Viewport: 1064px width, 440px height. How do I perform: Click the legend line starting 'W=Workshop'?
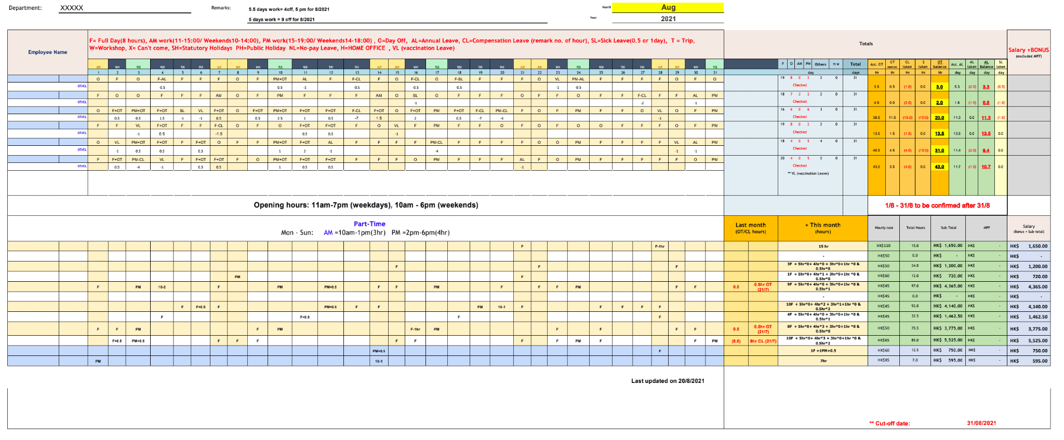point(272,48)
